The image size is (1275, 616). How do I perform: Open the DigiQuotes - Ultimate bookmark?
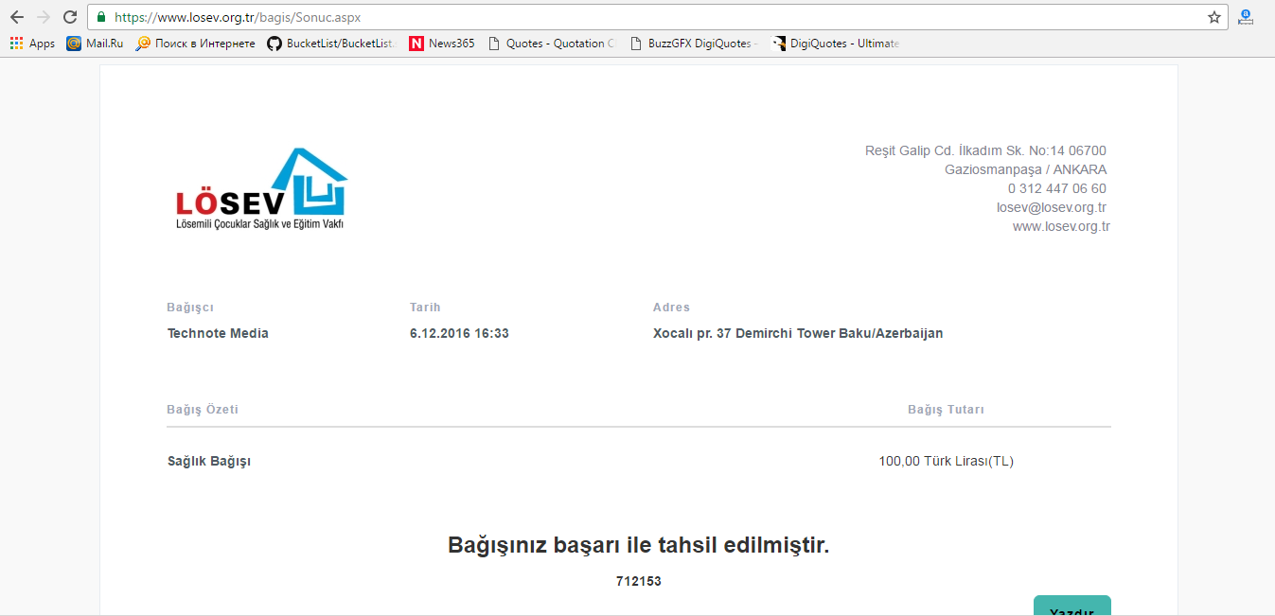coord(836,44)
